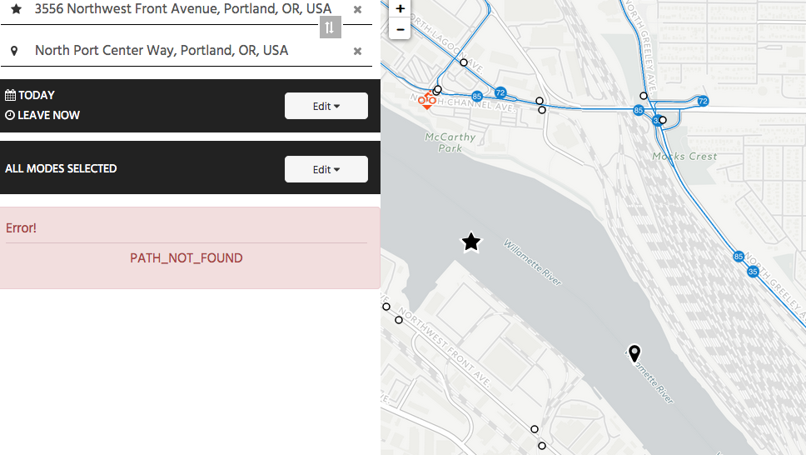Image resolution: width=806 pixels, height=455 pixels.
Task: Clear the 3556 Northwest Front Avenue origin field
Action: [x=358, y=9]
